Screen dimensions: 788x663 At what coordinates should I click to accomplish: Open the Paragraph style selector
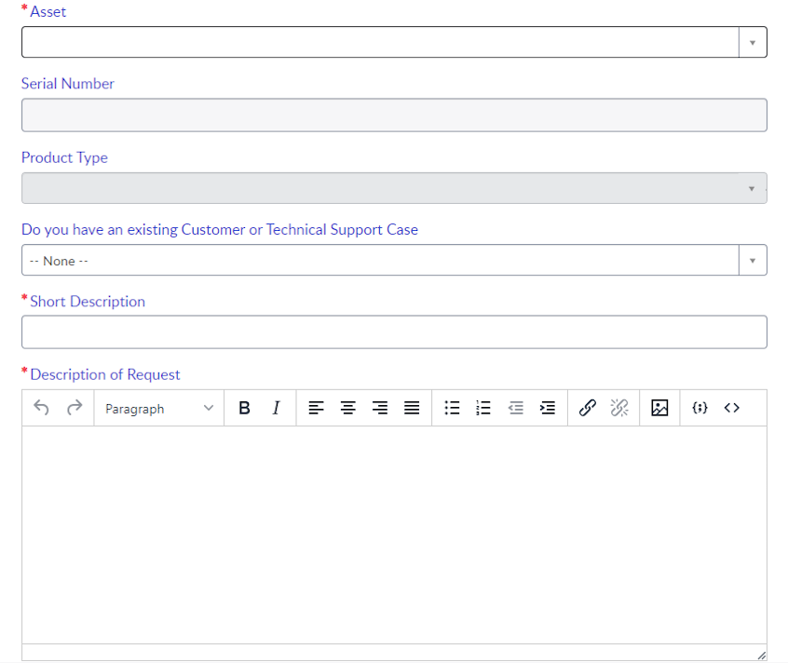158,407
